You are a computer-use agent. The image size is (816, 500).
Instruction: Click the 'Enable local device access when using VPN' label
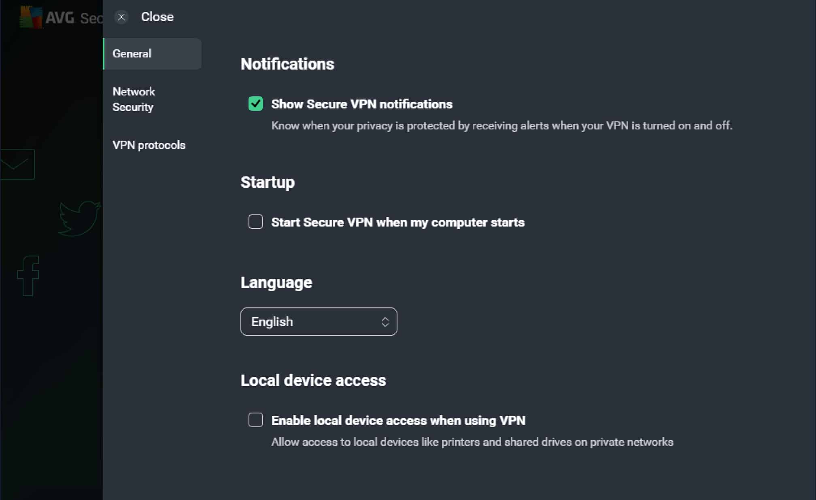coord(398,421)
